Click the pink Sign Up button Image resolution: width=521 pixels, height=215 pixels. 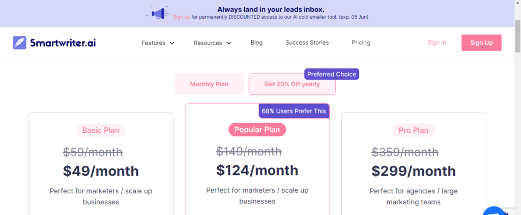[x=481, y=43]
